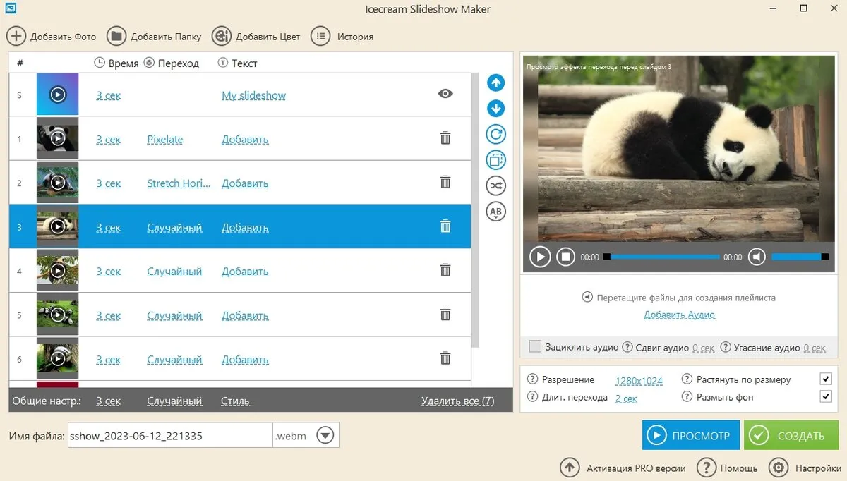847x481 pixels.
Task: Uncheck Растянуть по размеру checkbox
Action: click(826, 379)
